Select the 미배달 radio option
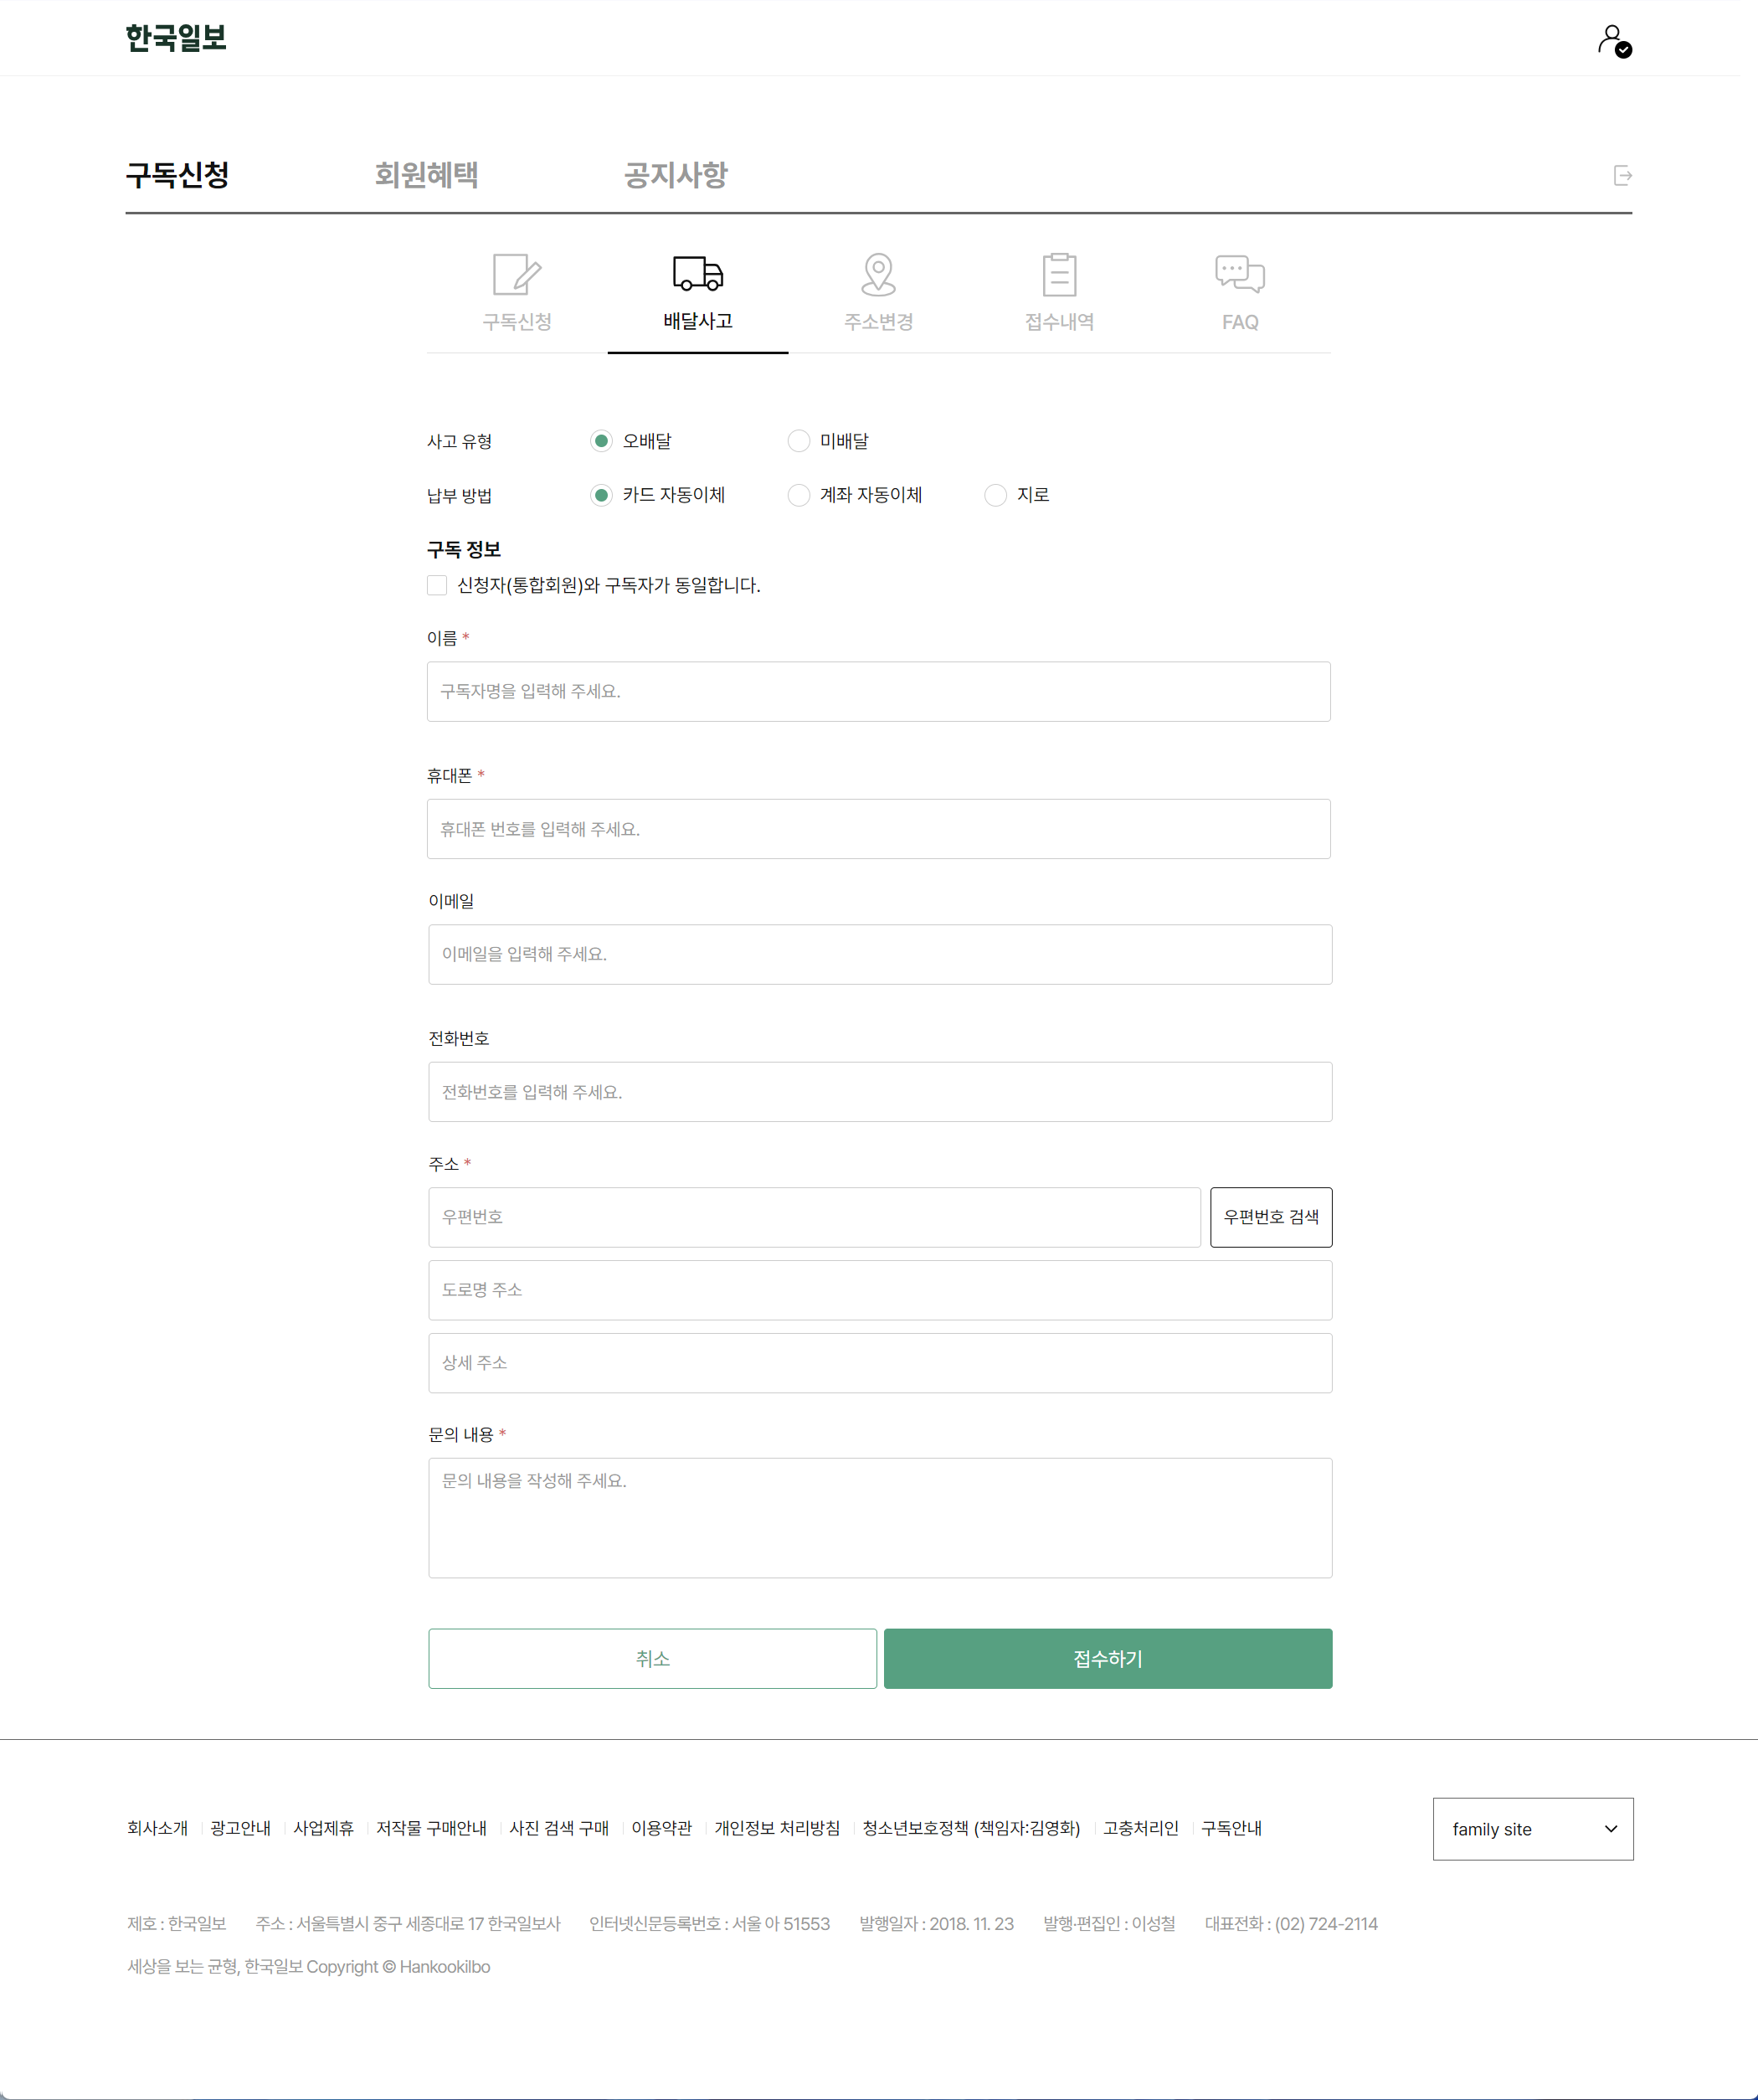 point(798,441)
